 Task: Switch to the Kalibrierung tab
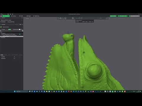[36, 16]
